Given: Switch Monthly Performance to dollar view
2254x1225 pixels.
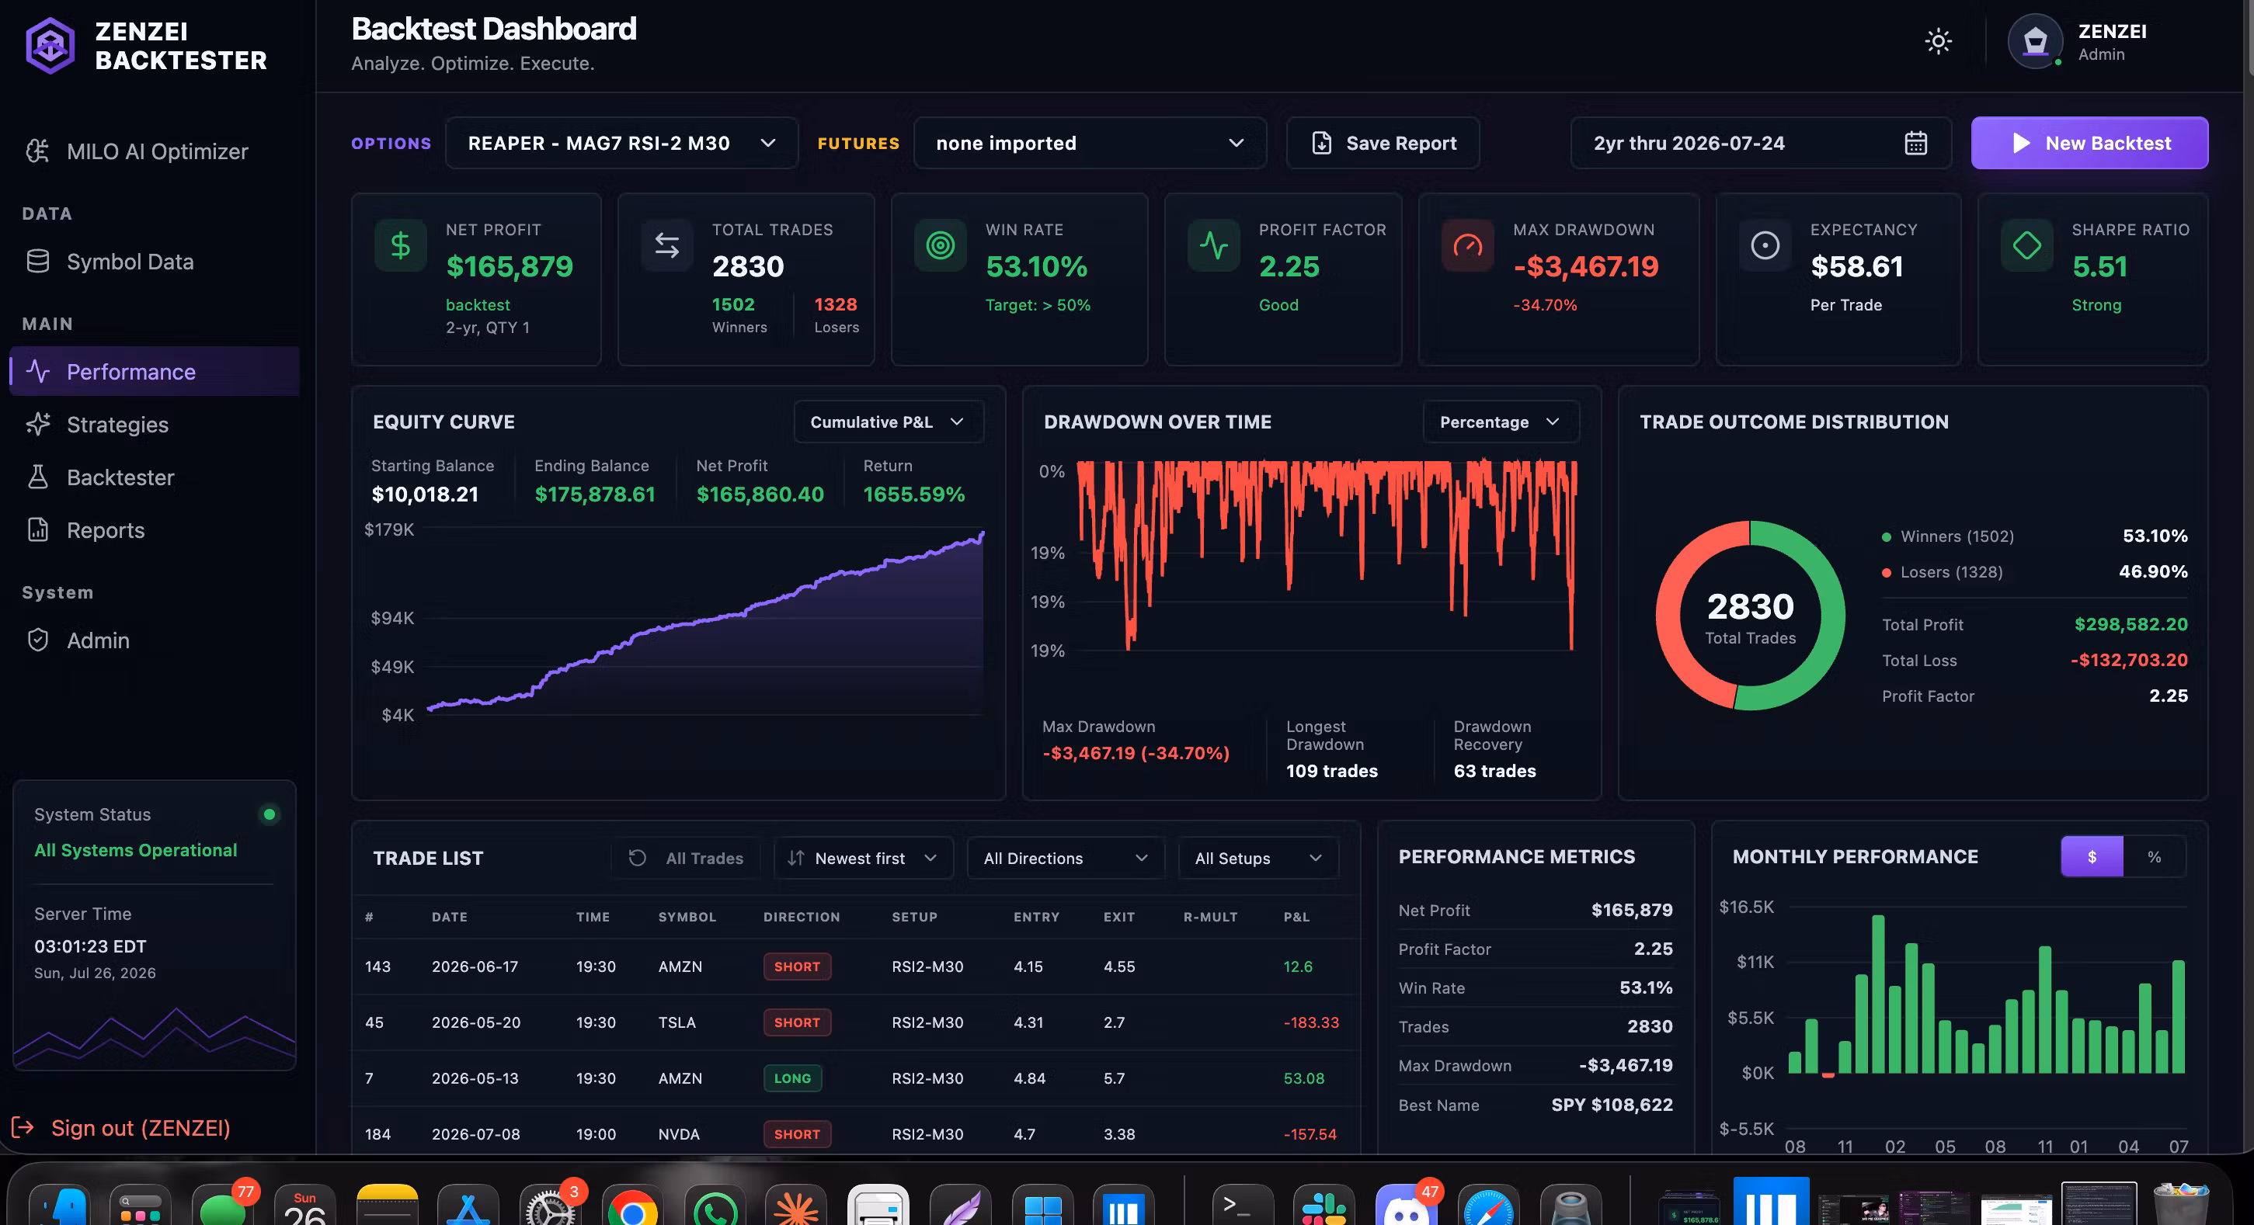Looking at the screenshot, I should click(x=2091, y=857).
